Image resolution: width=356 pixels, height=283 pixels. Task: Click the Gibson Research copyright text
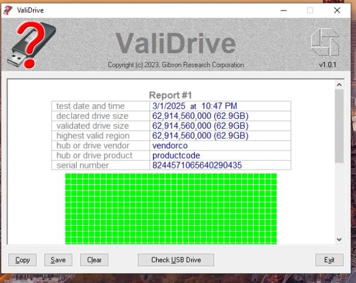coord(176,65)
